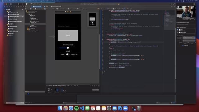Show the Source Control navigator icon
The height and width of the screenshot is (112, 199).
7,7
